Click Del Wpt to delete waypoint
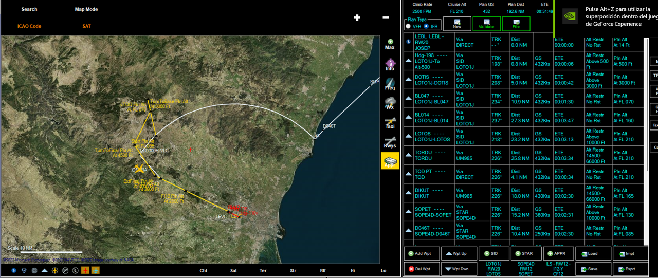 point(421,269)
